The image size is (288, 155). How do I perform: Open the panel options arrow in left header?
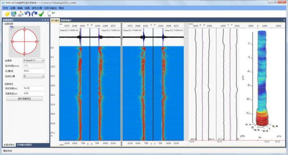[42, 20]
